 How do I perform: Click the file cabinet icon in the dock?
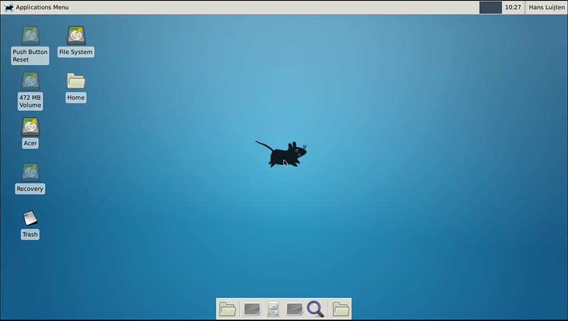[273, 309]
